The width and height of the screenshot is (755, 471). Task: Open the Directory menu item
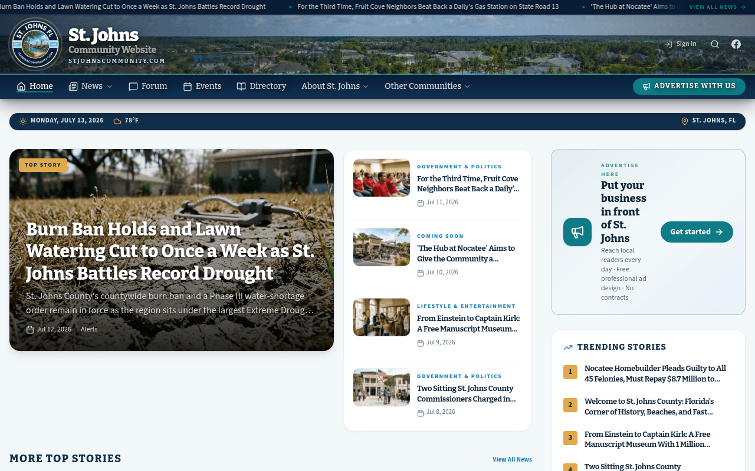261,87
